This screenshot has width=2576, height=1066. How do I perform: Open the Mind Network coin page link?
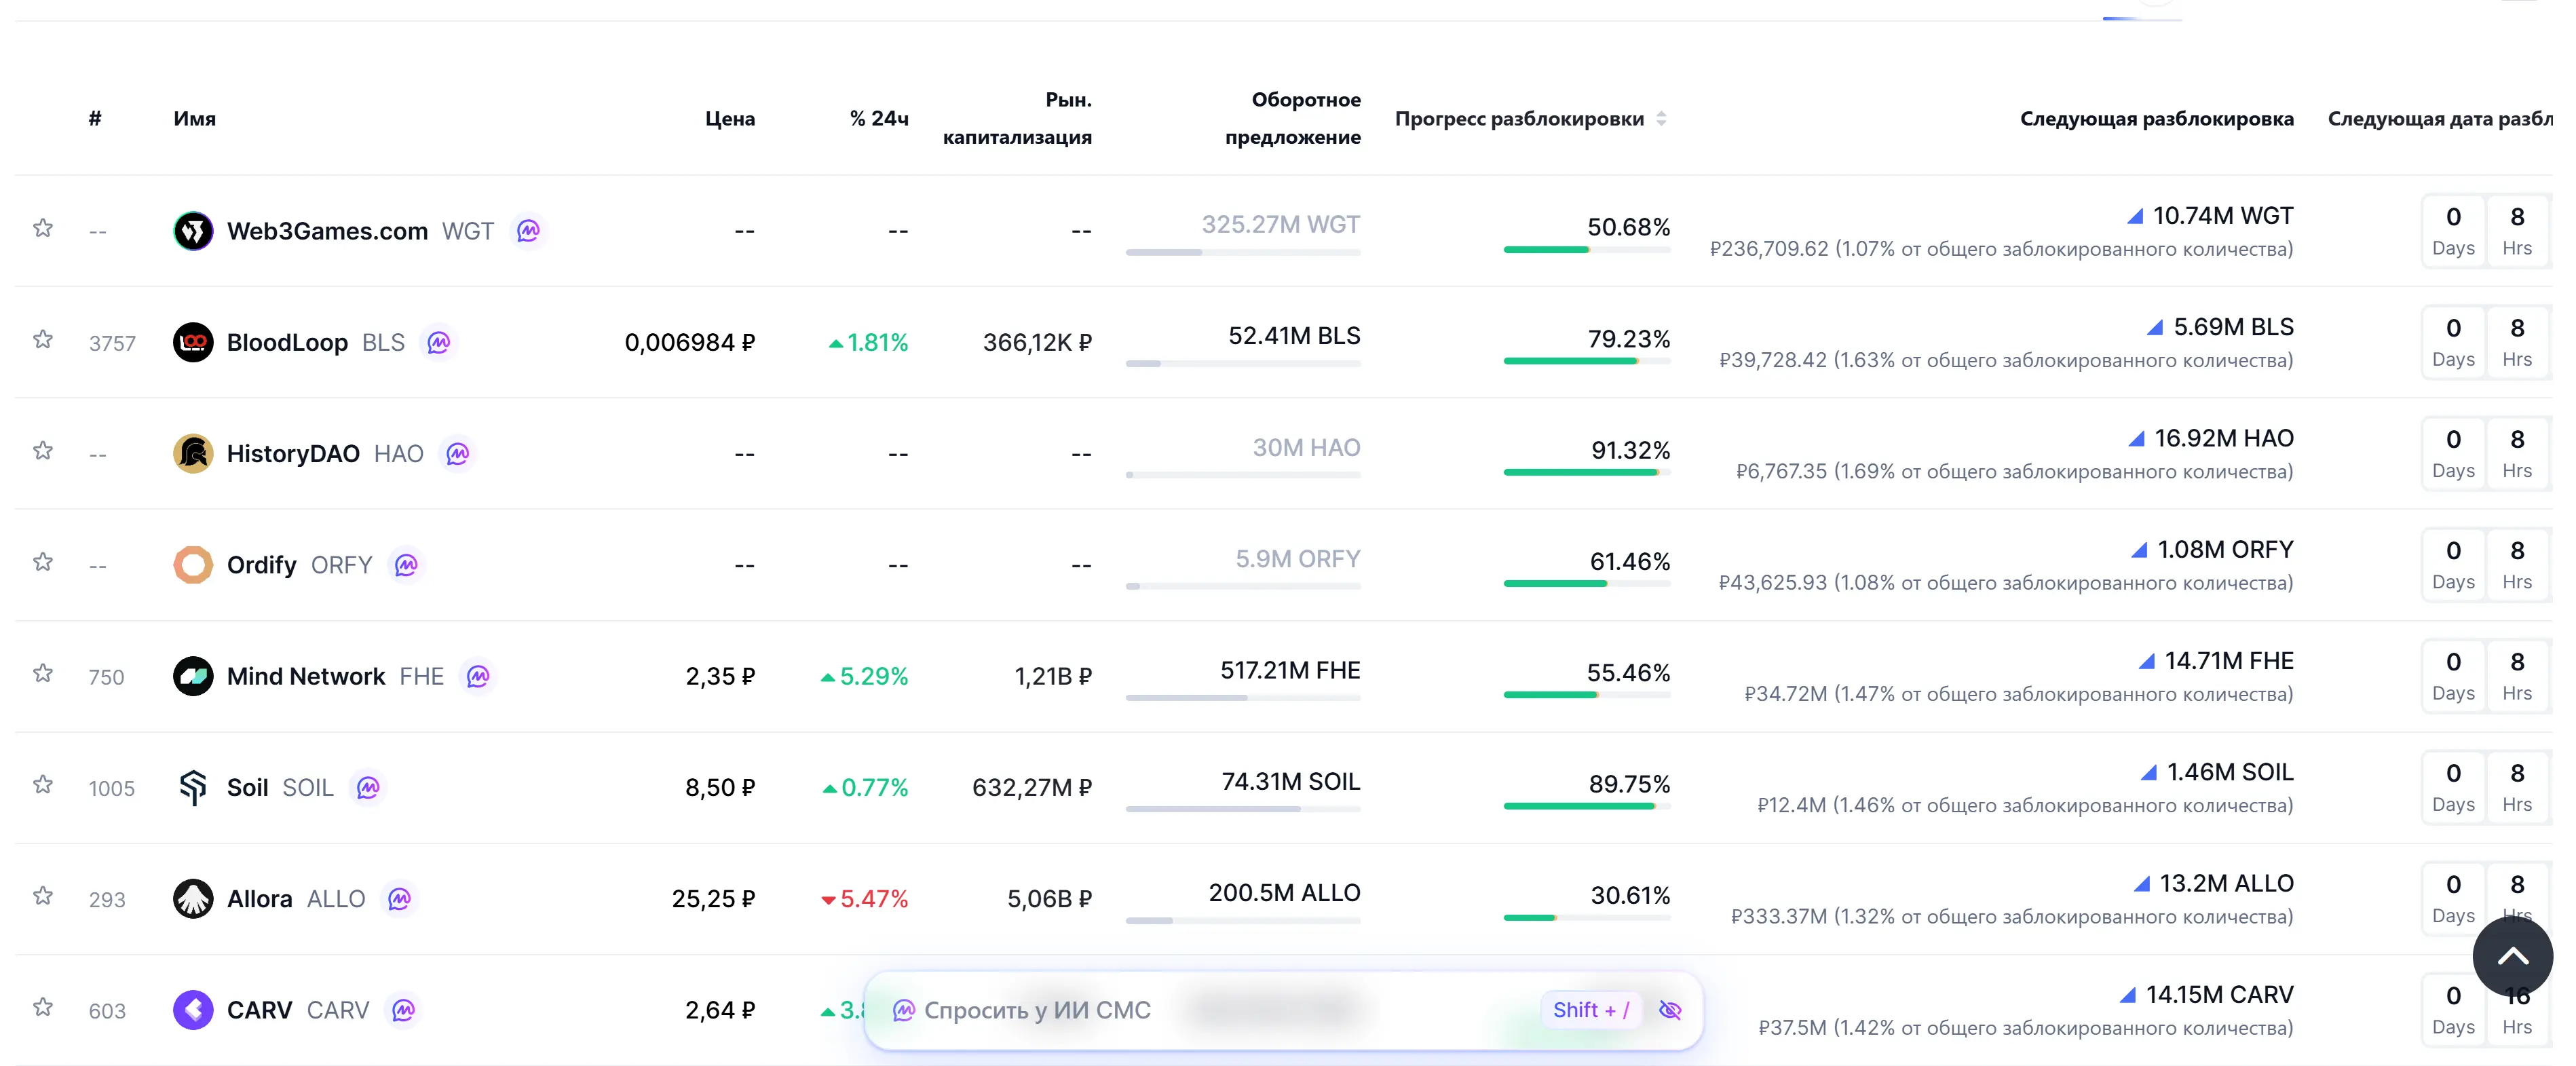306,676
